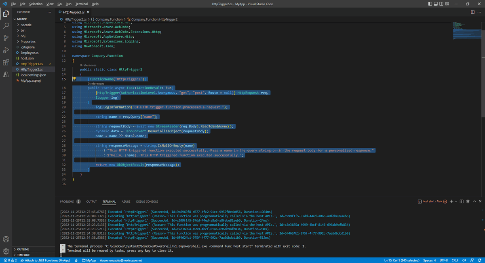Image resolution: width=485 pixels, height=263 pixels.
Task: Split the terminal pane
Action: pyautogui.click(x=462, y=201)
